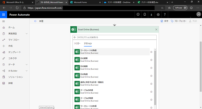Switch to アンケート回答履歴 - OneDrive browser tab
202x109 pixels.
coord(119,2)
